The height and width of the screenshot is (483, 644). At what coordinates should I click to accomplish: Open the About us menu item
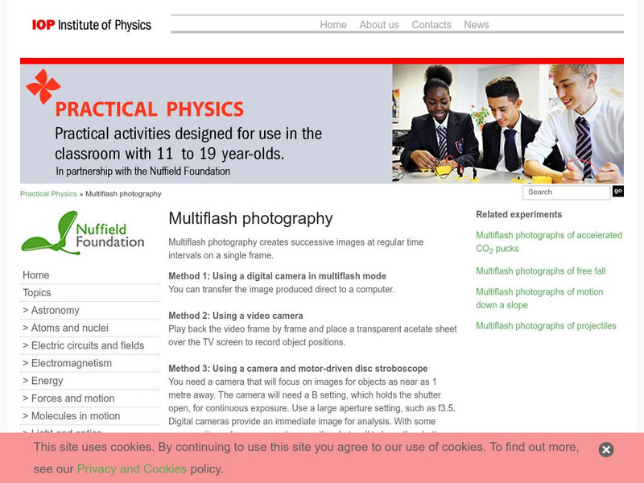tap(379, 25)
